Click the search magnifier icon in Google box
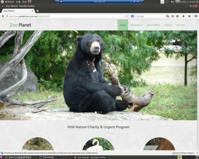Image resolution: width=199 pixels, height=159 pixels. click(167, 16)
